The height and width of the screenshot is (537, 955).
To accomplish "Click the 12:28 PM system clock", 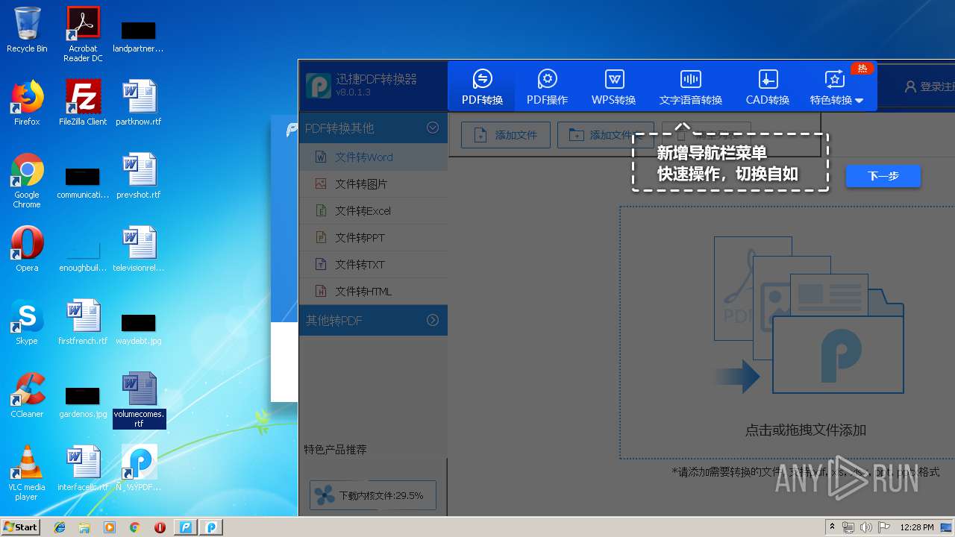I will point(916,527).
